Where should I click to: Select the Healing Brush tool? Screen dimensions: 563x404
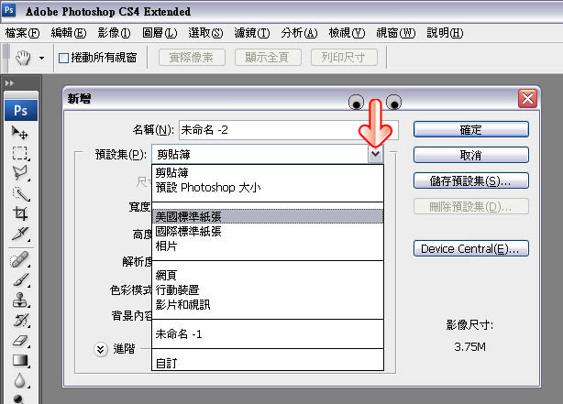pos(20,259)
